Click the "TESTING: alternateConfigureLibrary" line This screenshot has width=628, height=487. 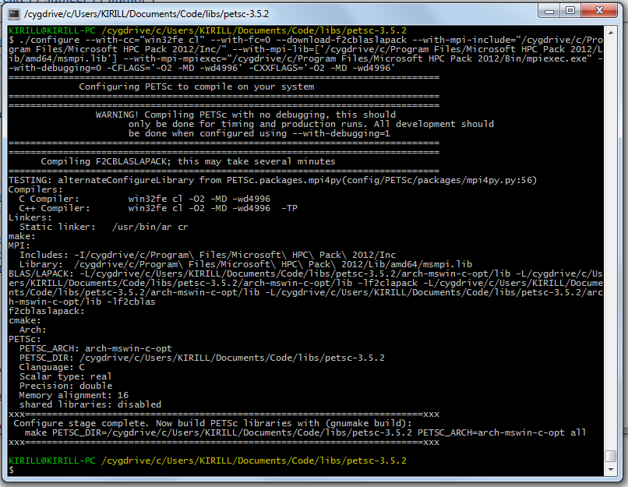[x=273, y=180]
